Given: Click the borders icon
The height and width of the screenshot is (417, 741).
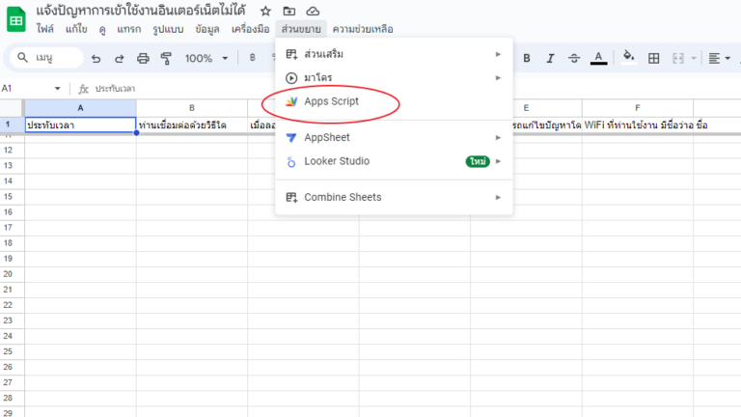Looking at the screenshot, I should (653, 59).
